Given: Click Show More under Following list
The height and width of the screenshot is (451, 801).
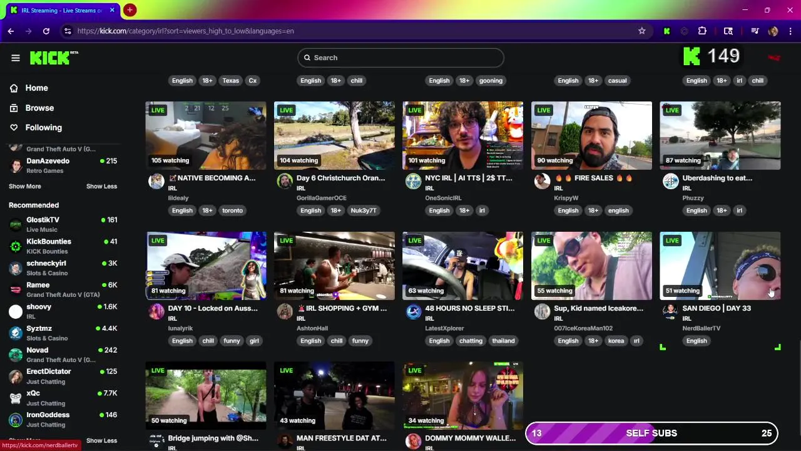Looking at the screenshot, I should tap(25, 186).
